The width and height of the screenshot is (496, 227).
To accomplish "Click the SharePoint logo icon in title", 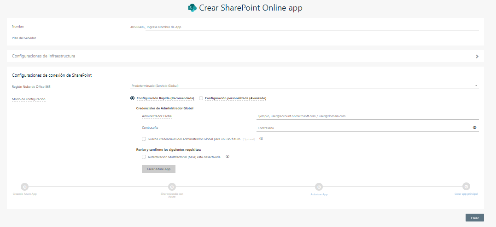I will (x=192, y=8).
